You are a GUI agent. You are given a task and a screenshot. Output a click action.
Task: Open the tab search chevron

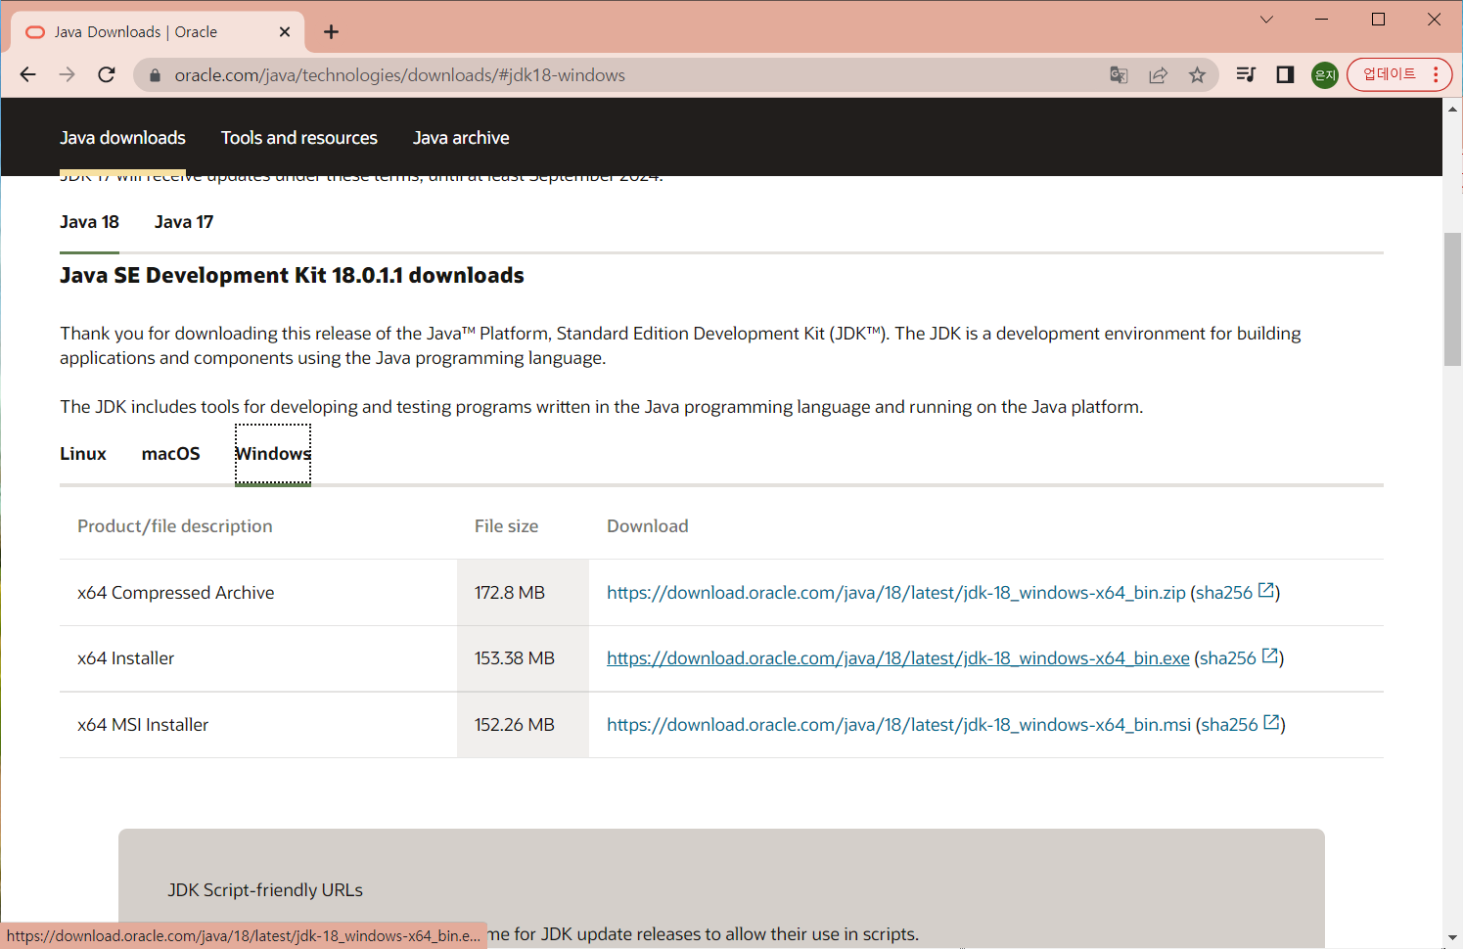tap(1266, 20)
